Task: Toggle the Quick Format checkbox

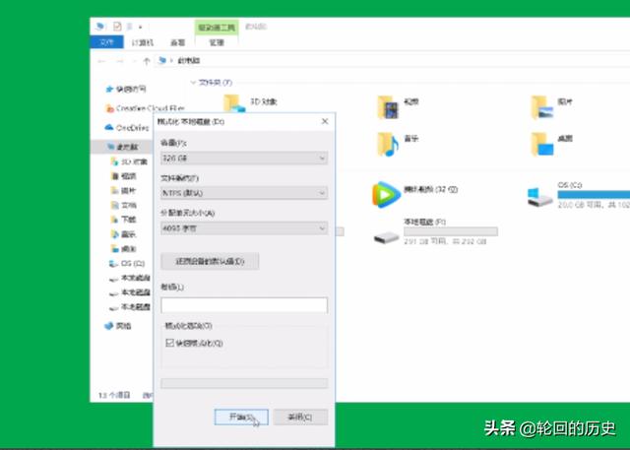Action: [x=168, y=343]
